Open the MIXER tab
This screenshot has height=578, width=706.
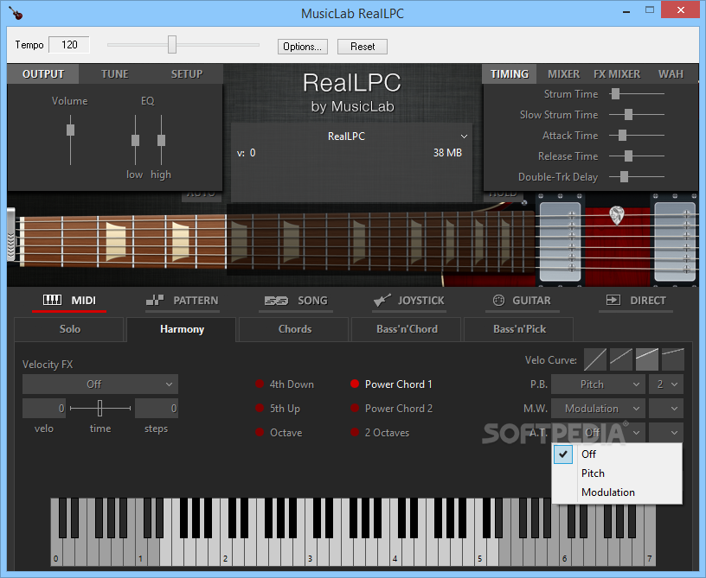(563, 74)
